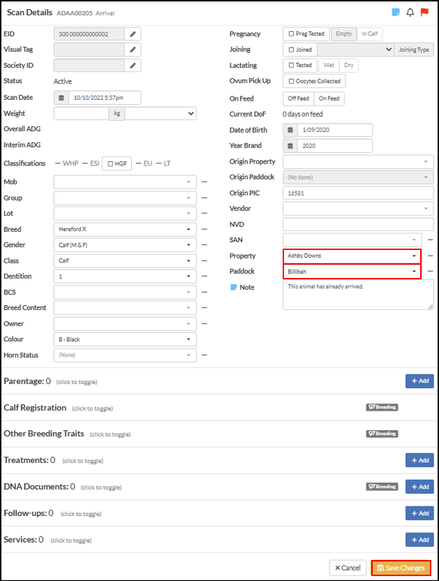Open the Year Brand calendar icon
The image size is (439, 581).
point(290,146)
